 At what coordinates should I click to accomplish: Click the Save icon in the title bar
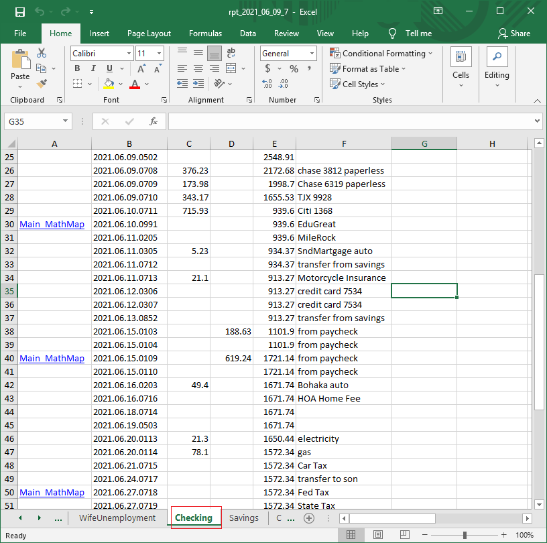[19, 11]
